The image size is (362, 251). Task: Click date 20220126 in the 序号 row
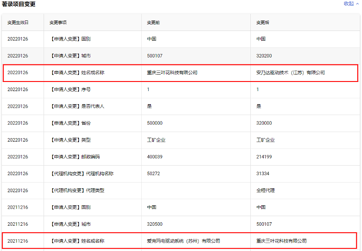tap(18, 89)
